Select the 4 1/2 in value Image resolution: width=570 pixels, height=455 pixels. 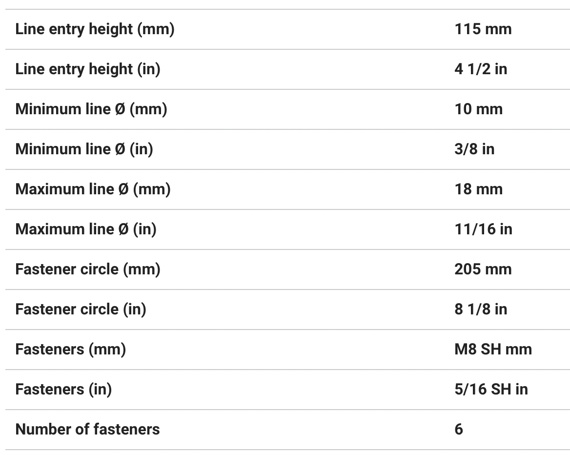[x=480, y=69]
